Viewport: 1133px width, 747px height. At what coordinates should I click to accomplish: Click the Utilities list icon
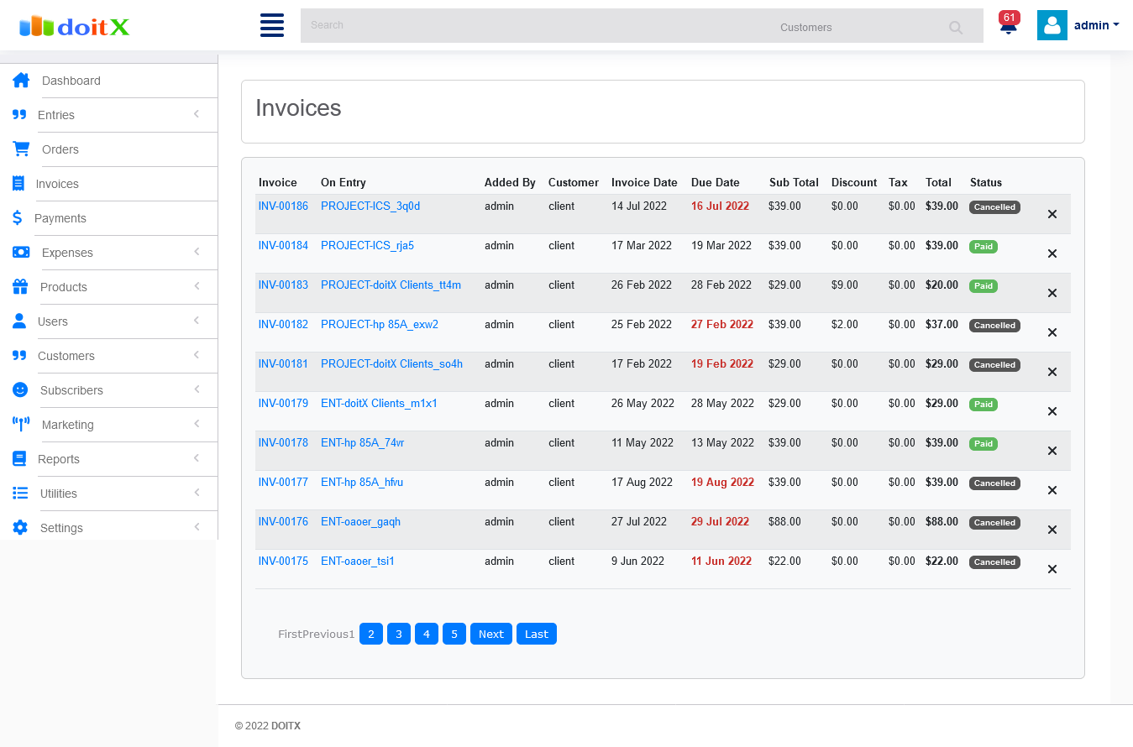point(20,494)
